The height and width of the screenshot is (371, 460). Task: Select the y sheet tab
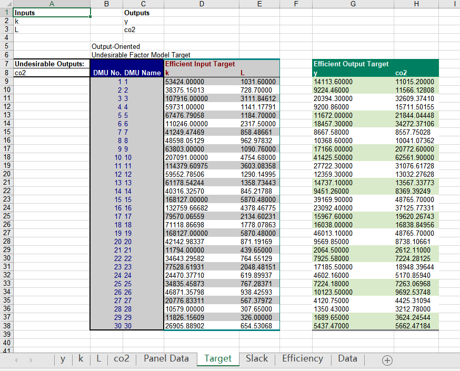pyautogui.click(x=63, y=359)
